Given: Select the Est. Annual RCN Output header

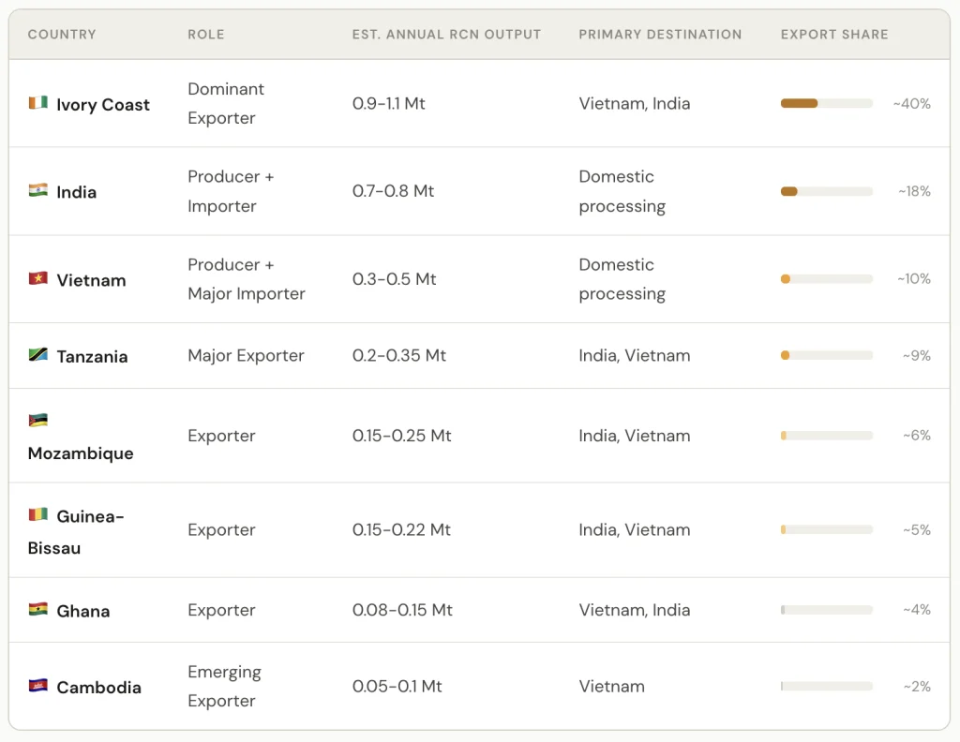Looking at the screenshot, I should coord(446,35).
